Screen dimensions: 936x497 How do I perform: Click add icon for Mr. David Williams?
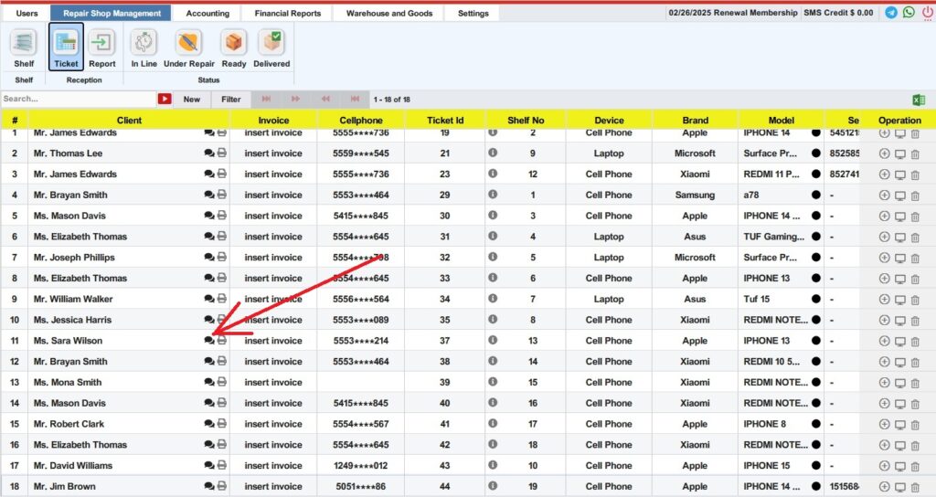point(885,466)
